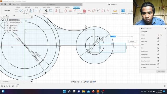The height and width of the screenshot is (94, 167).
Task: Select the Circle sketch tool
Action: pyautogui.click(x=21, y=11)
